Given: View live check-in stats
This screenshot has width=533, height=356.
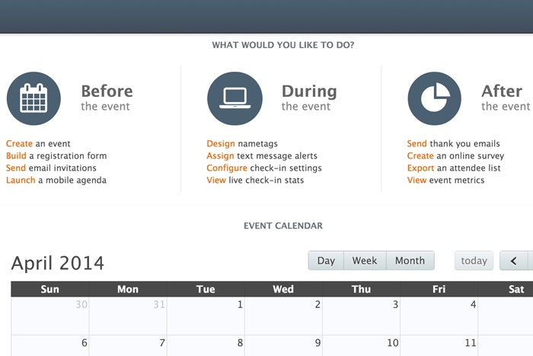Looking at the screenshot, I should [x=216, y=181].
